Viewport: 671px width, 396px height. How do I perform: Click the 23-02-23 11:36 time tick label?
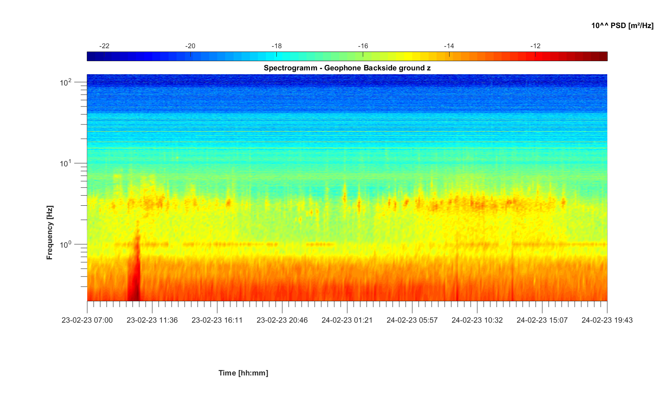click(x=152, y=320)
